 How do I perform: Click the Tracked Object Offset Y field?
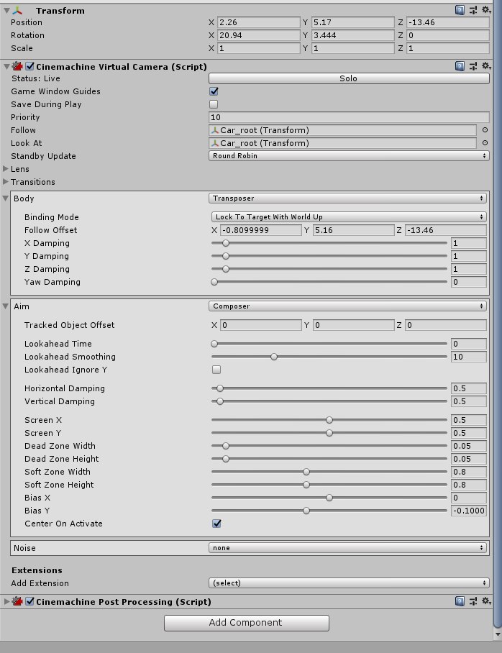(x=353, y=325)
